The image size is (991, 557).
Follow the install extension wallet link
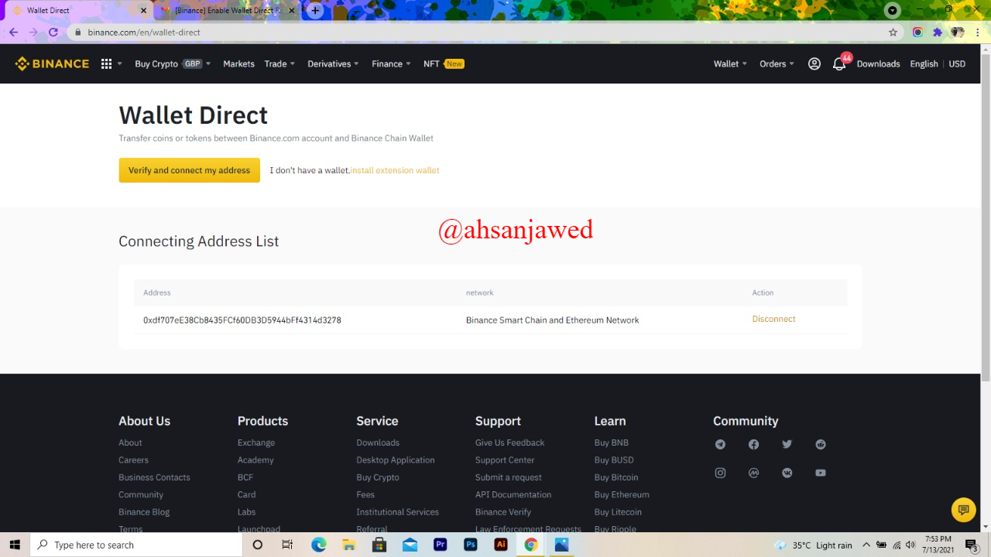(395, 170)
